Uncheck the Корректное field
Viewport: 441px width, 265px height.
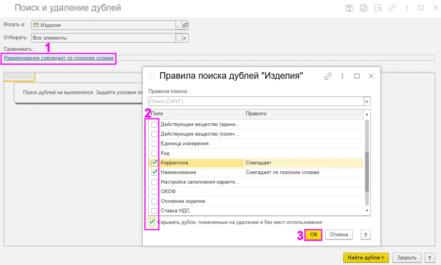click(155, 163)
